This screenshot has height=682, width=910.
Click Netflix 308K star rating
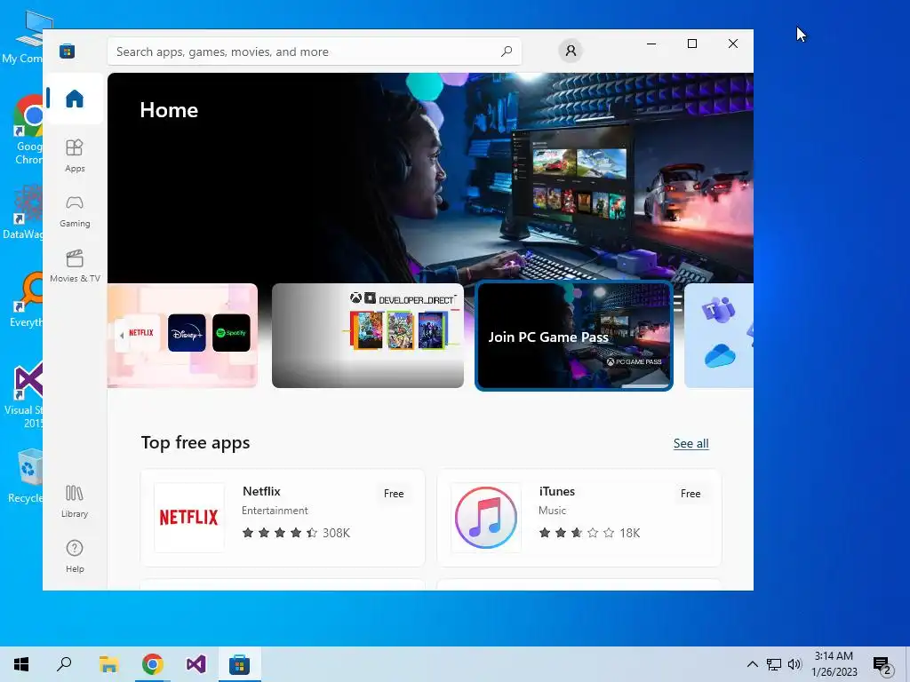click(x=296, y=533)
